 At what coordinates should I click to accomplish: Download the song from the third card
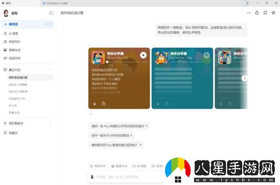pyautogui.click(x=221, y=104)
